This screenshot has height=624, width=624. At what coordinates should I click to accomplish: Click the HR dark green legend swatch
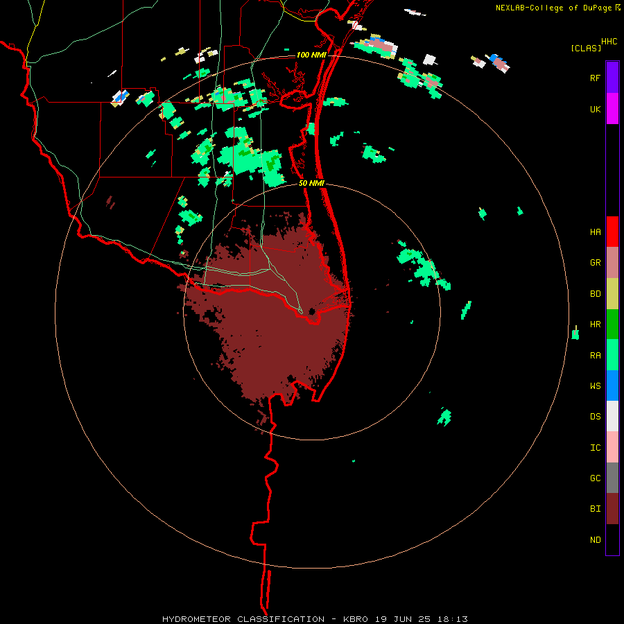(612, 324)
